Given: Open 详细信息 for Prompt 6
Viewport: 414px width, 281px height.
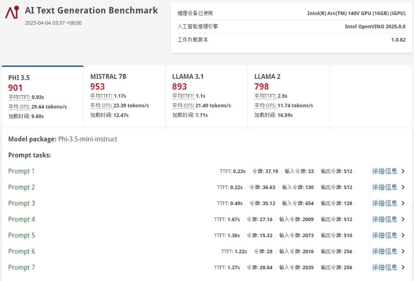Looking at the screenshot, I should [x=385, y=251].
